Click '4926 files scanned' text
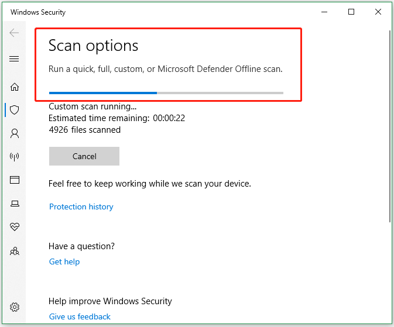 pos(85,130)
